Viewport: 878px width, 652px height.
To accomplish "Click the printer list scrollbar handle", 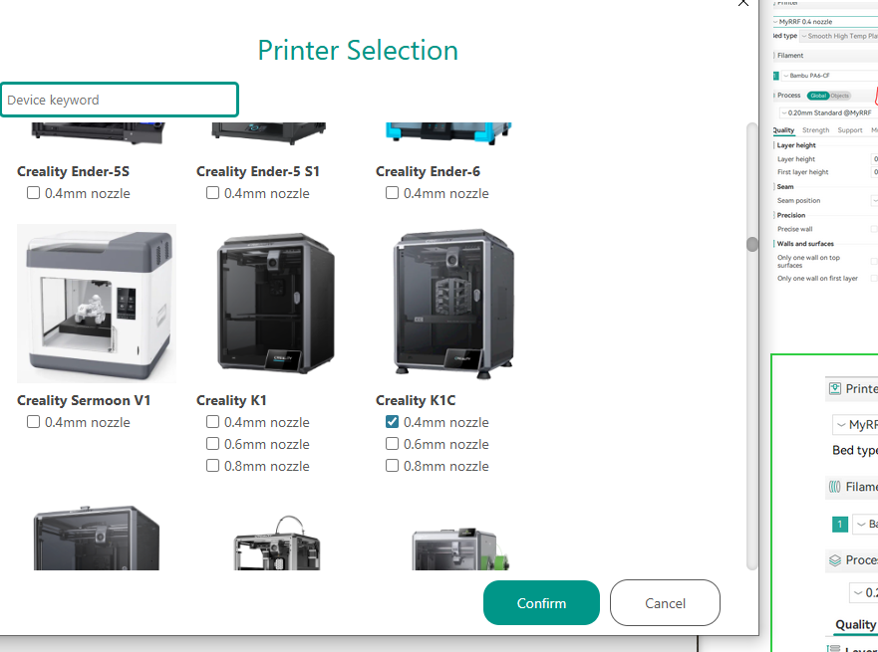I will tap(752, 244).
